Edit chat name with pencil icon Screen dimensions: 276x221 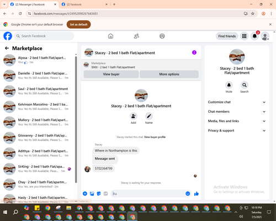[149, 116]
